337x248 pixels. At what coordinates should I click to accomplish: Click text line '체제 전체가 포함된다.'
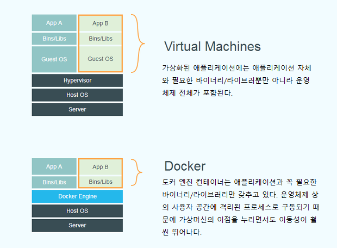(197, 93)
